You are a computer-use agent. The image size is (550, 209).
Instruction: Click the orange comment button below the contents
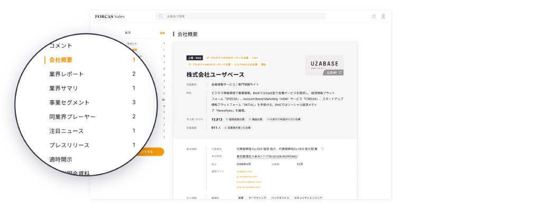pos(151,151)
